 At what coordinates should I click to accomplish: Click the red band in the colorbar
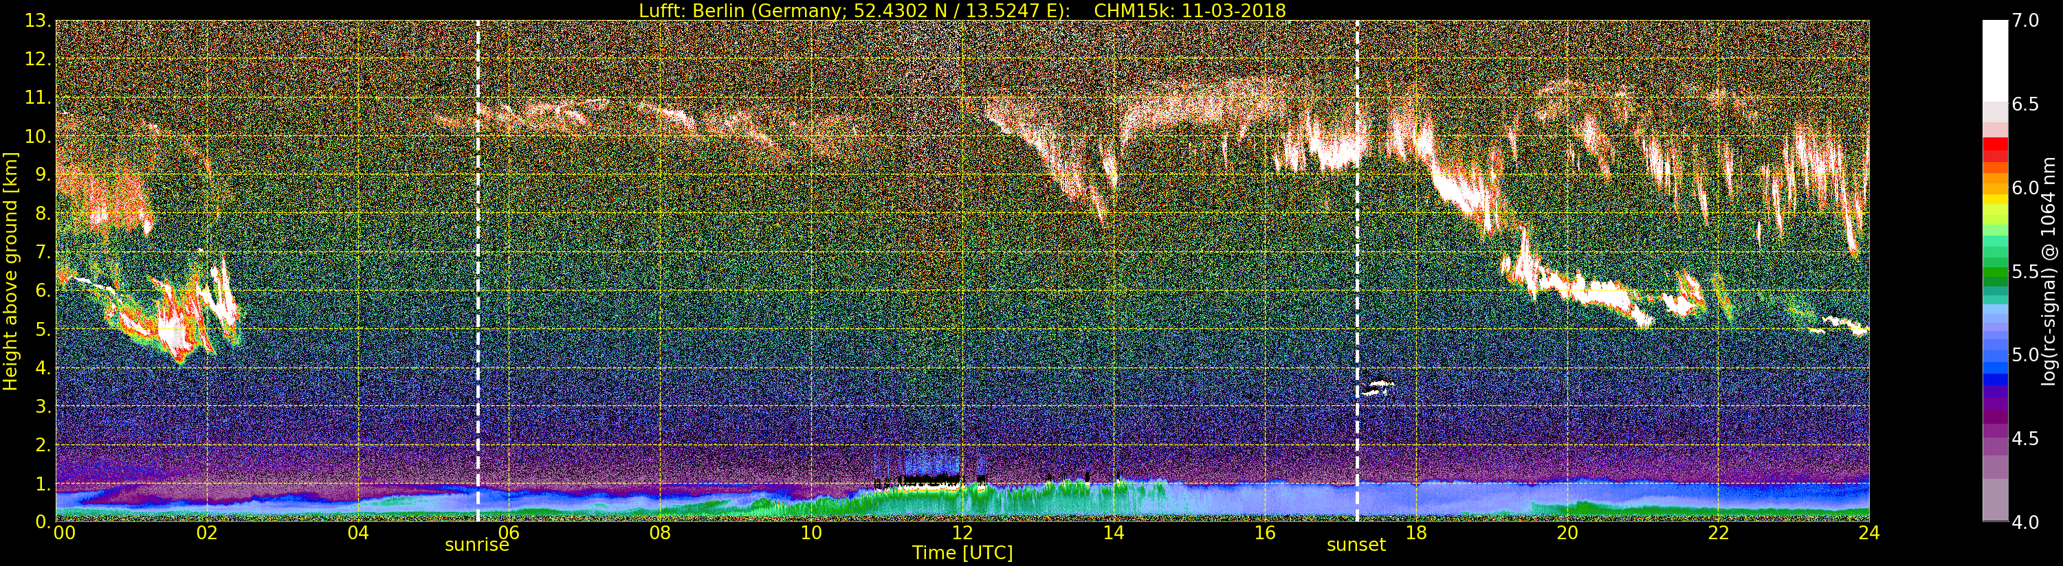tap(1994, 150)
